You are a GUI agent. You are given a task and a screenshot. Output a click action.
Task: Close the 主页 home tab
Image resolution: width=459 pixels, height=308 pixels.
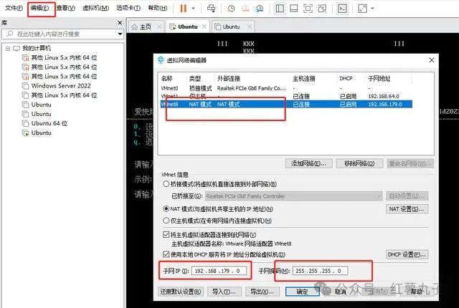coord(159,27)
